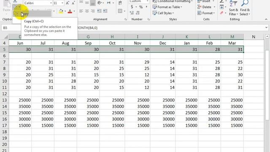Click the formula bar text
The image size is (270, 152).
(87, 28)
